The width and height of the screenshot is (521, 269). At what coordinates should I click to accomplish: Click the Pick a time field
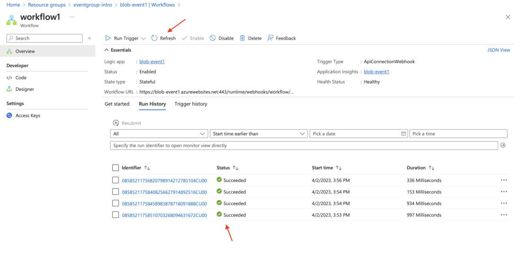point(458,134)
